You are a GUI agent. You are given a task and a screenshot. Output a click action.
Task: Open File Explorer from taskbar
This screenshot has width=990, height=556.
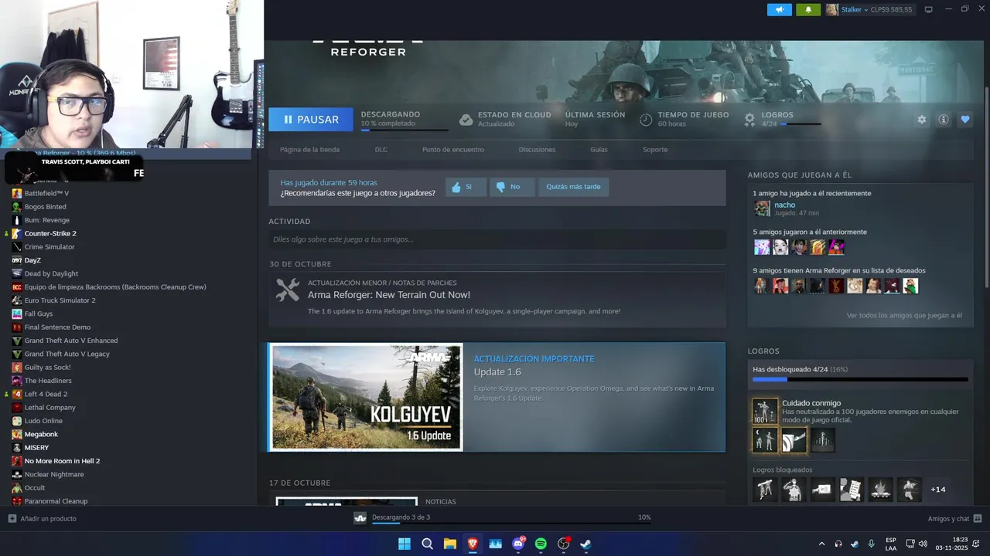click(x=450, y=544)
